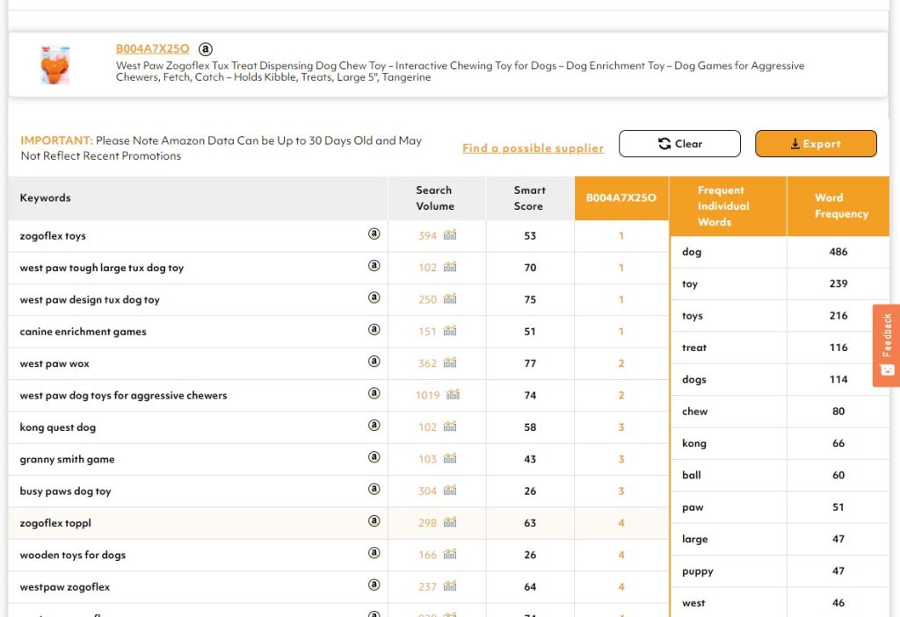Open Amazon icon beside ASIN B004A7X25O
This screenshot has width=900, height=617.
[205, 49]
